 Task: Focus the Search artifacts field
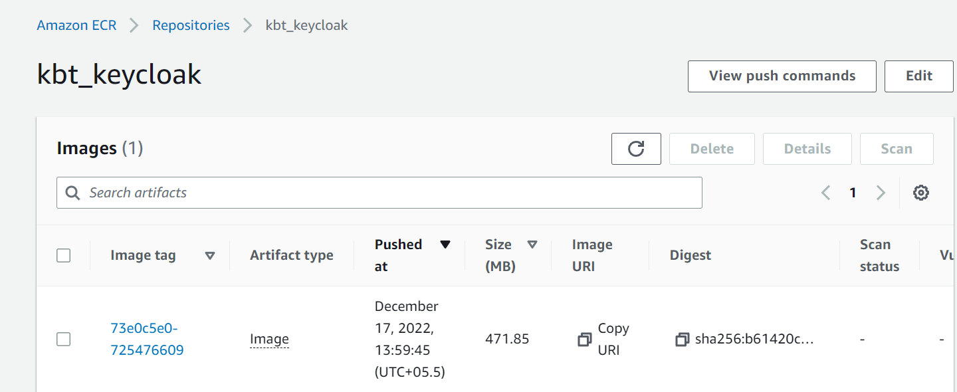pyautogui.click(x=379, y=193)
